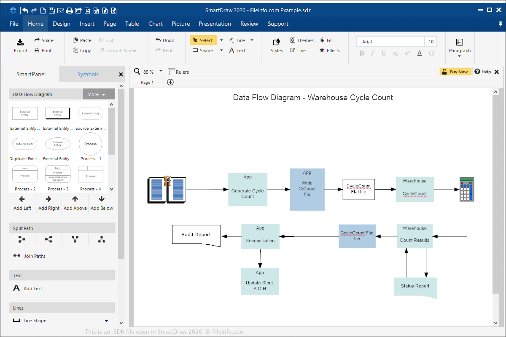This screenshot has height=337, width=506.
Task: Click the undo arrow in the title bar
Action: click(x=25, y=10)
